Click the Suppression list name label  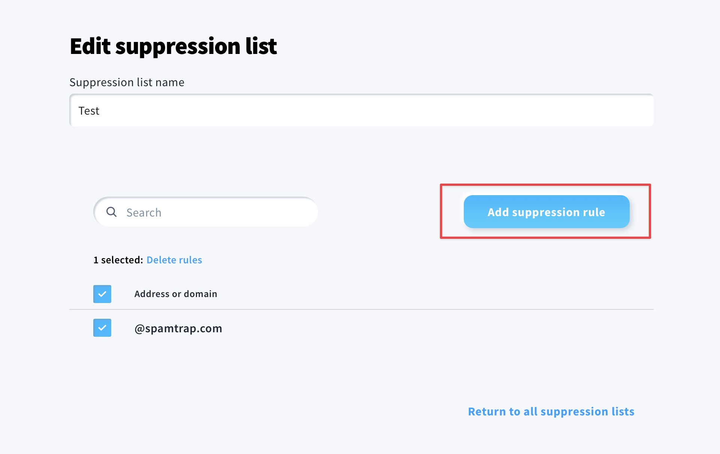point(127,82)
